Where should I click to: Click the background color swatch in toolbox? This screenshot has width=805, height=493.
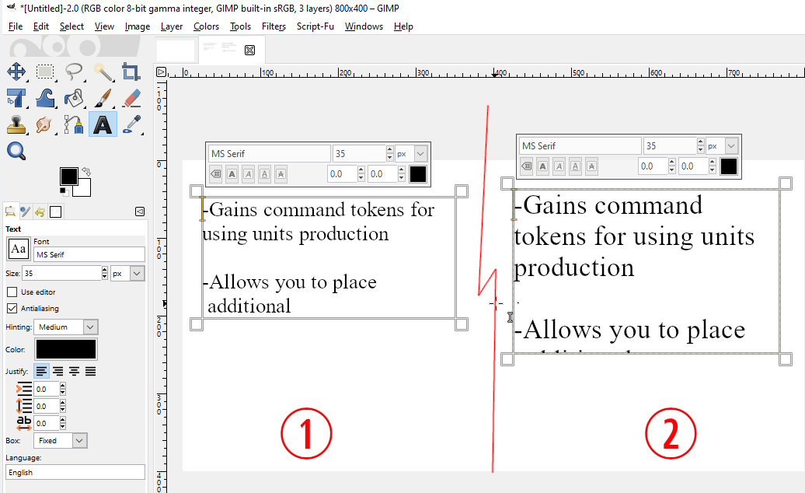coord(84,190)
